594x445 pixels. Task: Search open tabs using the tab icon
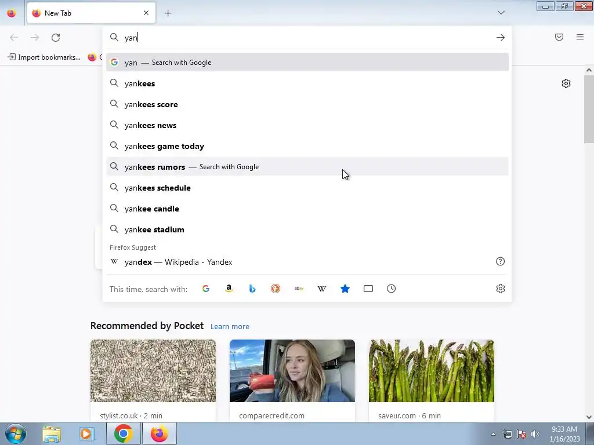tap(368, 289)
